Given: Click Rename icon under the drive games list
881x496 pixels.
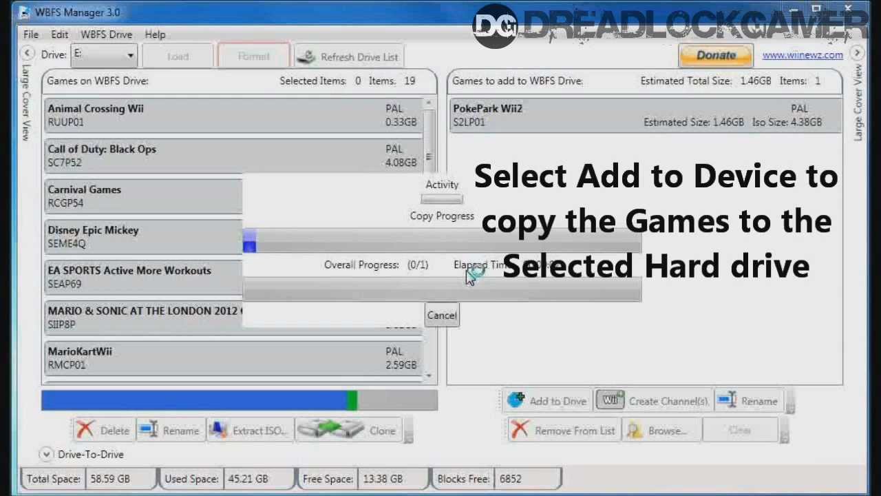Looking at the screenshot, I should pyautogui.click(x=149, y=431).
